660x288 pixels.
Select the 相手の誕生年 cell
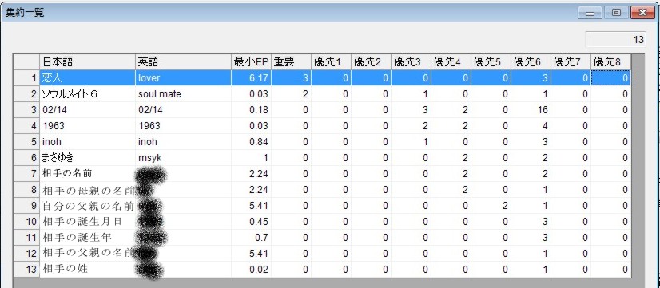88,238
